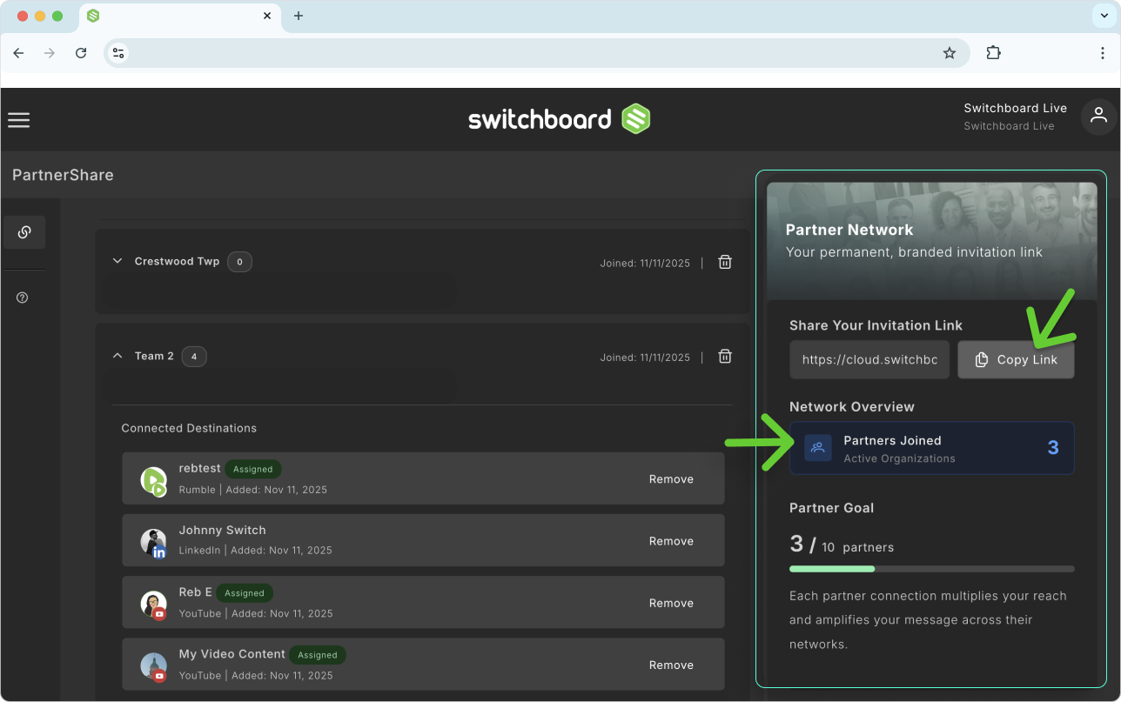Select the link icon in sidebar

[24, 232]
